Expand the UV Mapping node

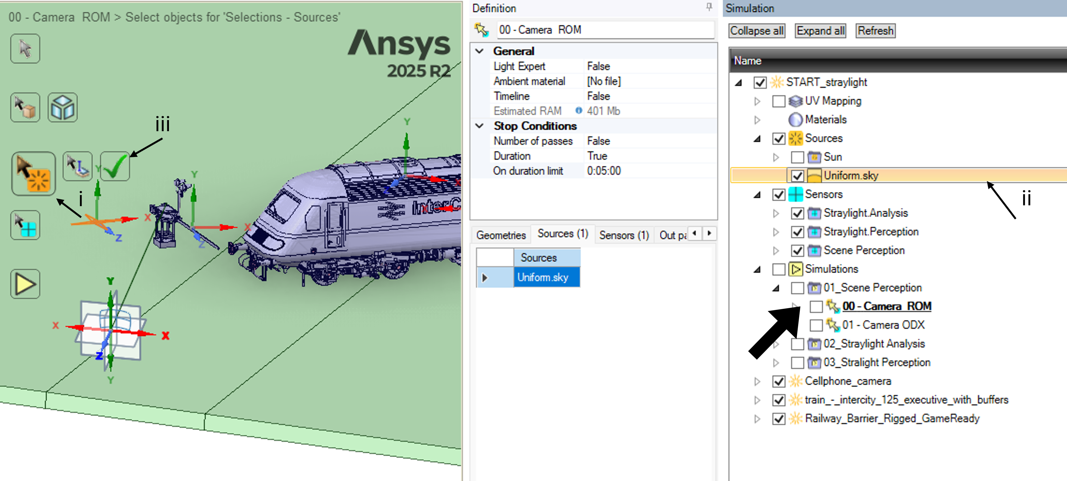757,101
